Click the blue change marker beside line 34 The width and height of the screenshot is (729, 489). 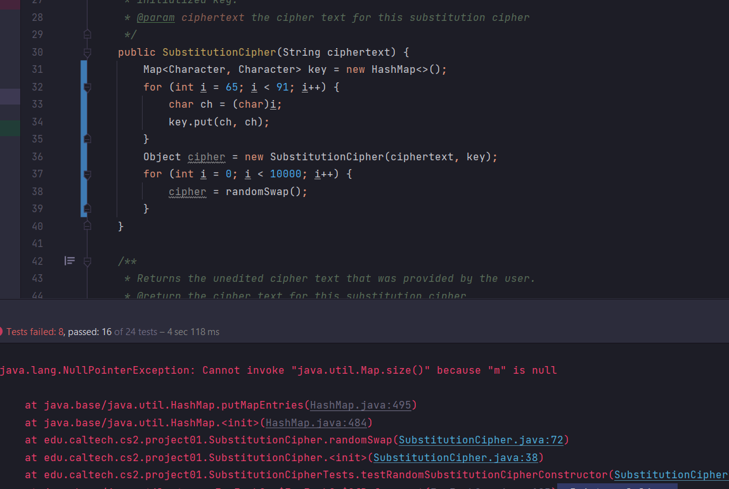pyautogui.click(x=84, y=122)
